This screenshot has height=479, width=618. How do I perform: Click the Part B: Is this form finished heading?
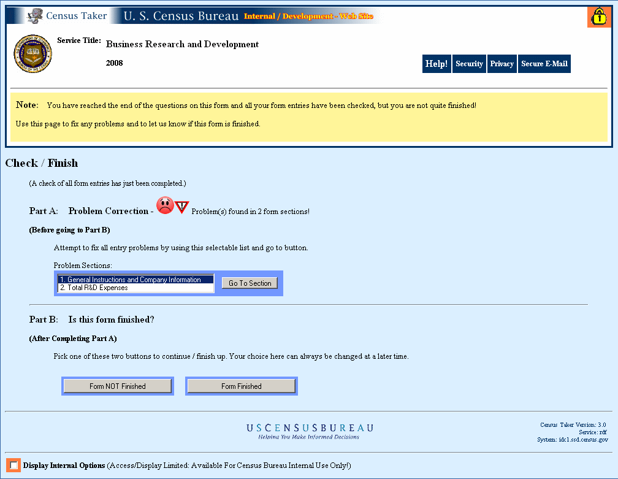[x=91, y=320]
